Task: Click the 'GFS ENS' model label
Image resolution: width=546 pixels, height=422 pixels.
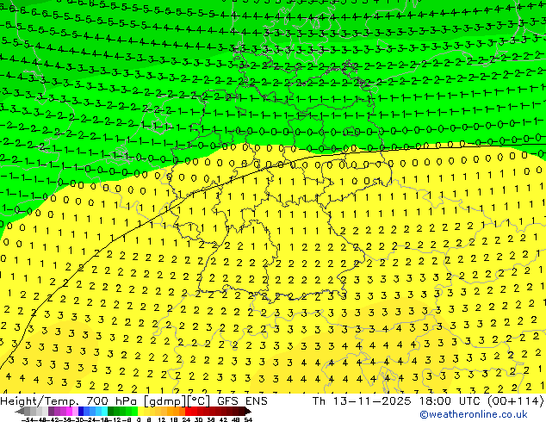Action: tap(242, 400)
